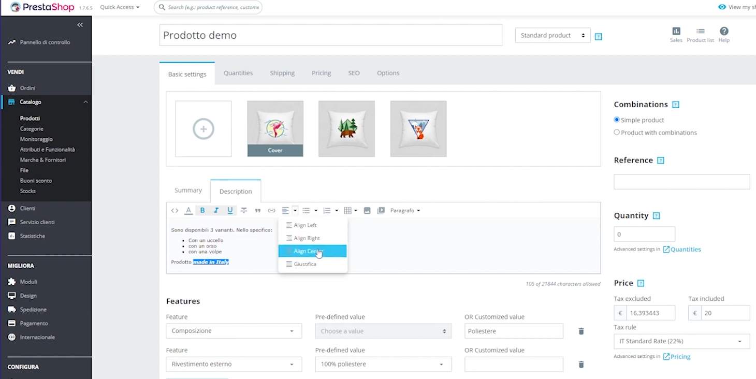Click the text color button
The image size is (756, 379).
[x=188, y=211]
